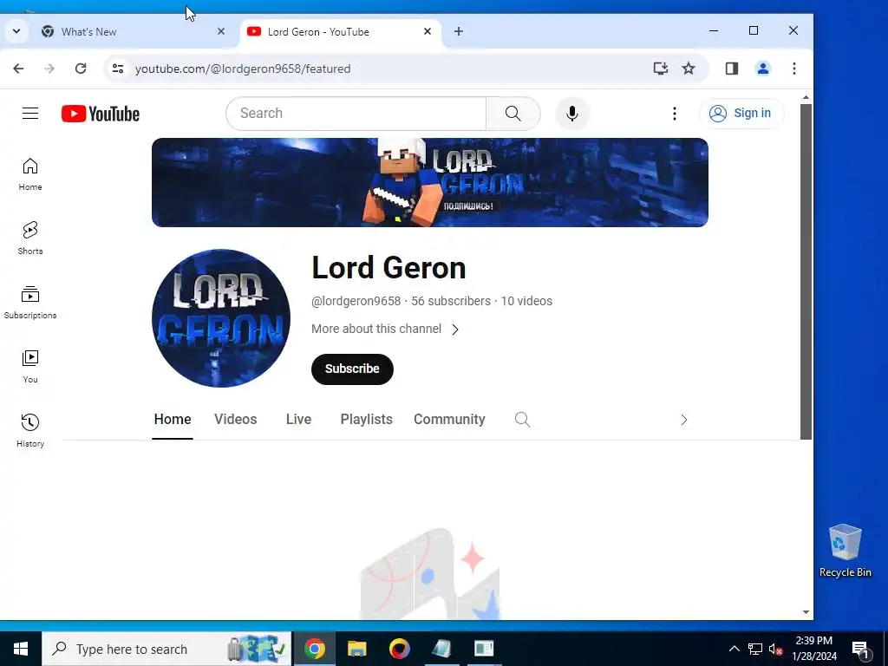This screenshot has width=888, height=666.
Task: Expand the tab search dropdown
Action: coord(16,32)
